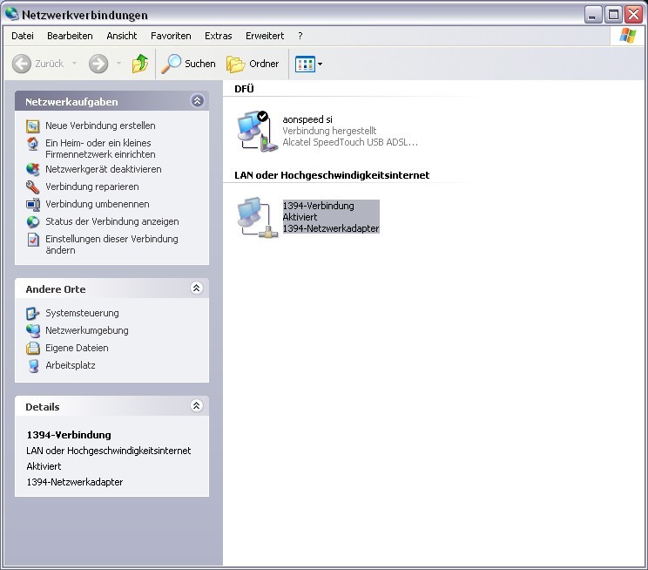
Task: Click the Verbindung umbenennen icon
Action: [x=32, y=204]
